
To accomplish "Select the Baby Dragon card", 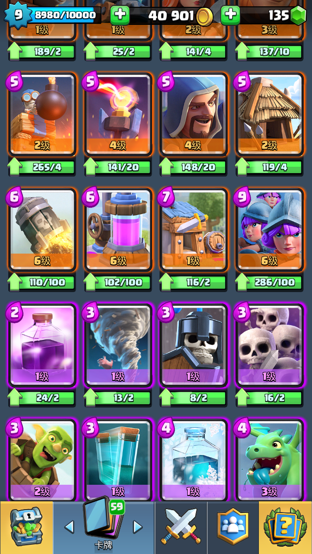I will click(x=269, y=460).
